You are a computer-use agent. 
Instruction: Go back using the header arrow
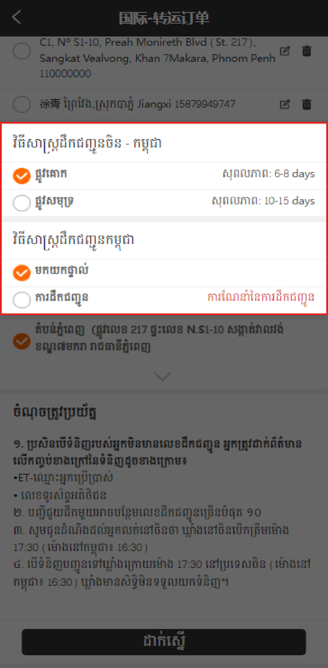tap(16, 17)
